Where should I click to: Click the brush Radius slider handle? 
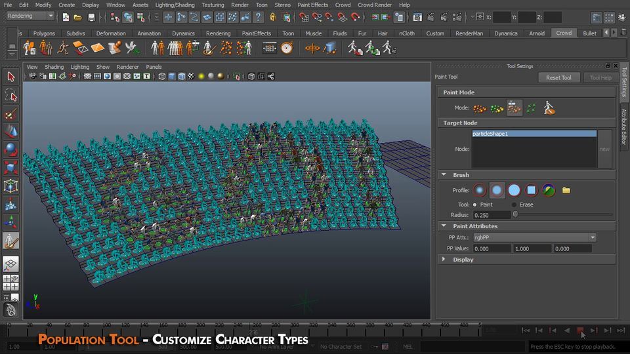(x=515, y=214)
